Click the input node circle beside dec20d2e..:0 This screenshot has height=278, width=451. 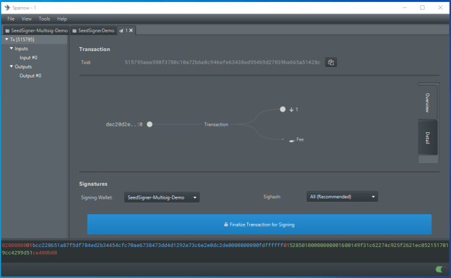[x=149, y=124]
